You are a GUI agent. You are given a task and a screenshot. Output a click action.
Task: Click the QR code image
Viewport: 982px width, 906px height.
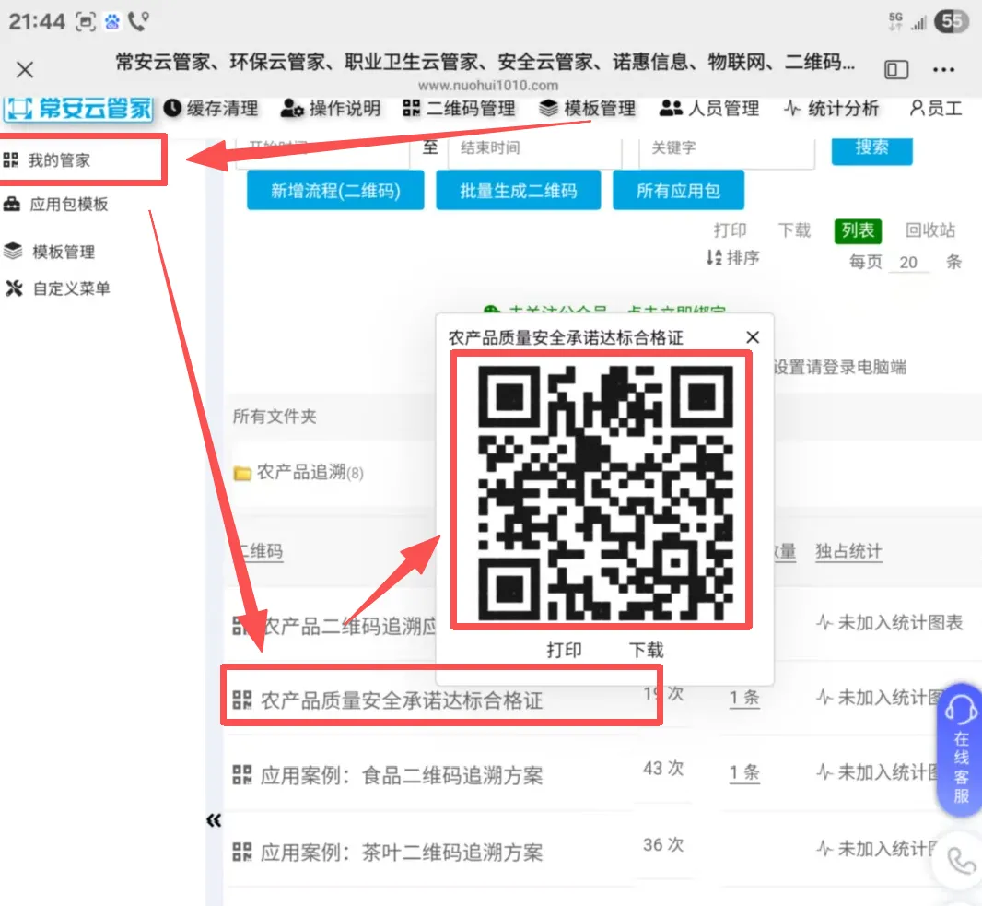point(602,491)
